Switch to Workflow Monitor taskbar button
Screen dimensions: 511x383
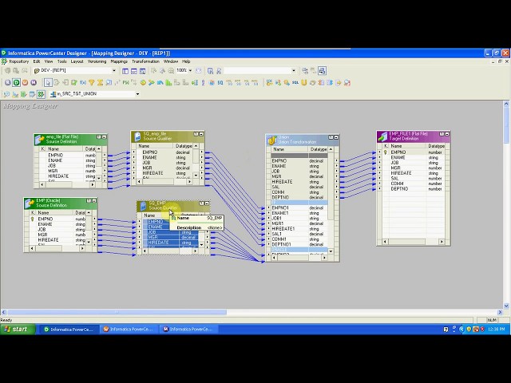pos(188,330)
